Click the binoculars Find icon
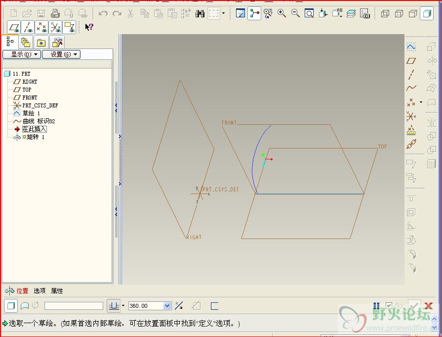 click(200, 13)
